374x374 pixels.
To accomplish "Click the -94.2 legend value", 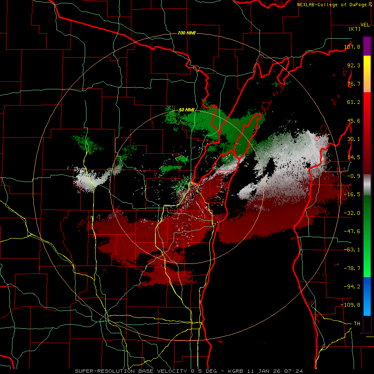I will 352,286.
